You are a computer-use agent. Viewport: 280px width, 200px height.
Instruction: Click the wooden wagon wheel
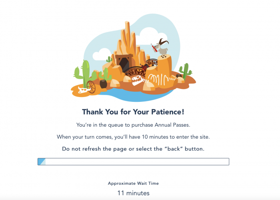[x=91, y=87]
